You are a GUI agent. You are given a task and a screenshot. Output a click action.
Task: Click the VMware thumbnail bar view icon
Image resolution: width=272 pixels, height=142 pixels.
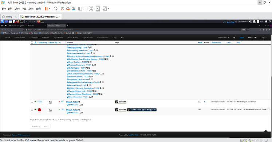[86, 9]
